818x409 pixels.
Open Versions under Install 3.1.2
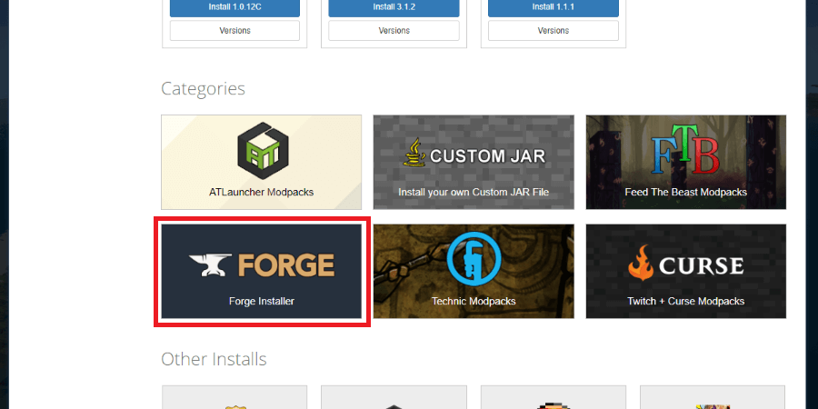(394, 30)
